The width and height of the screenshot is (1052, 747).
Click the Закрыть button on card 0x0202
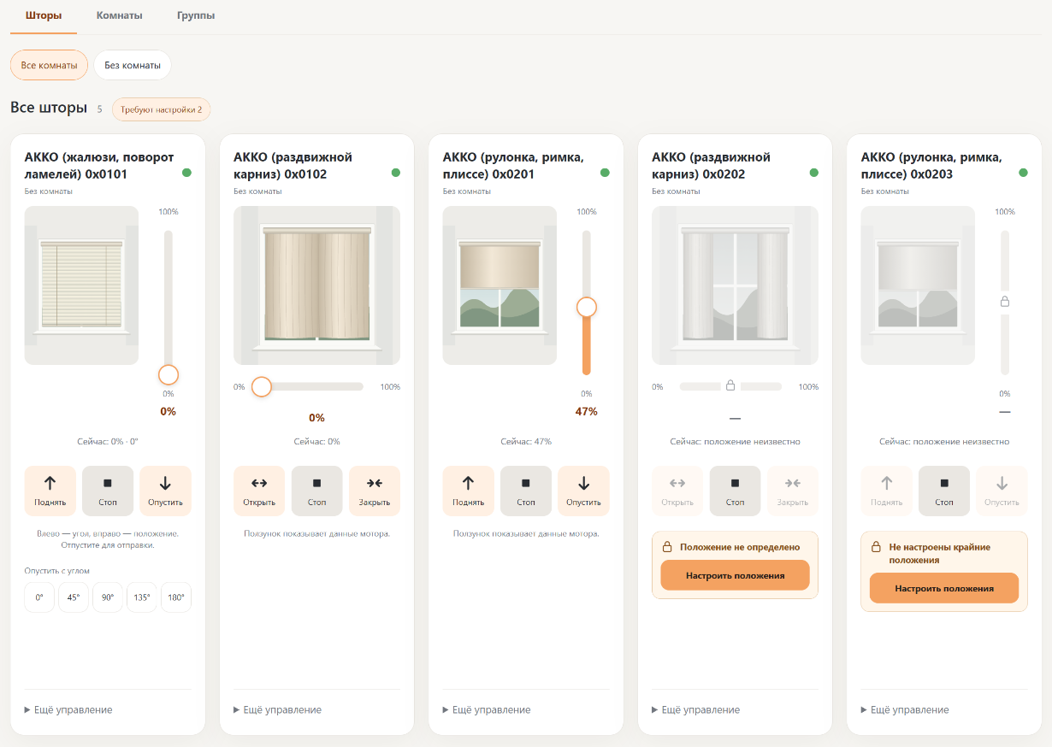pyautogui.click(x=793, y=491)
